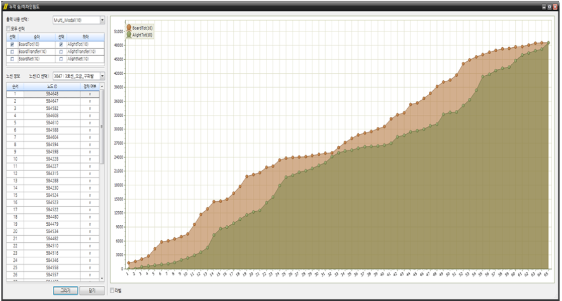Enable the AlightTransfer(10) checkbox

[x=61, y=51]
